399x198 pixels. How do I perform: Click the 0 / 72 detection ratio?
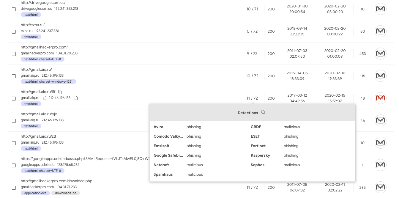click(x=252, y=31)
